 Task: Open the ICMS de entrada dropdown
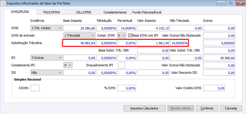tap(79, 35)
